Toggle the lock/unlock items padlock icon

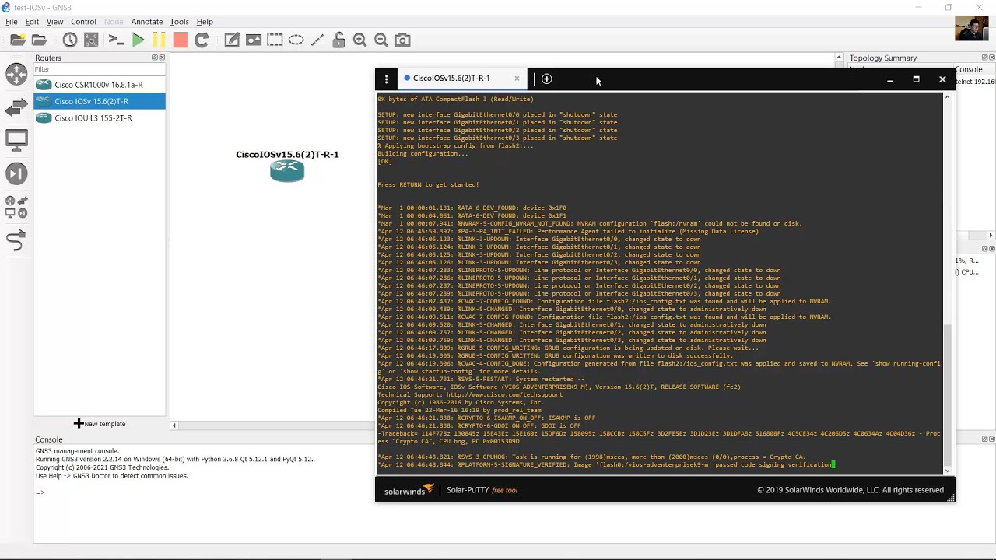tap(338, 40)
